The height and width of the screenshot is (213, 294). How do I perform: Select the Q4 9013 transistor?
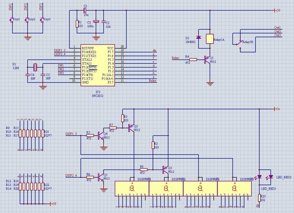(102, 135)
